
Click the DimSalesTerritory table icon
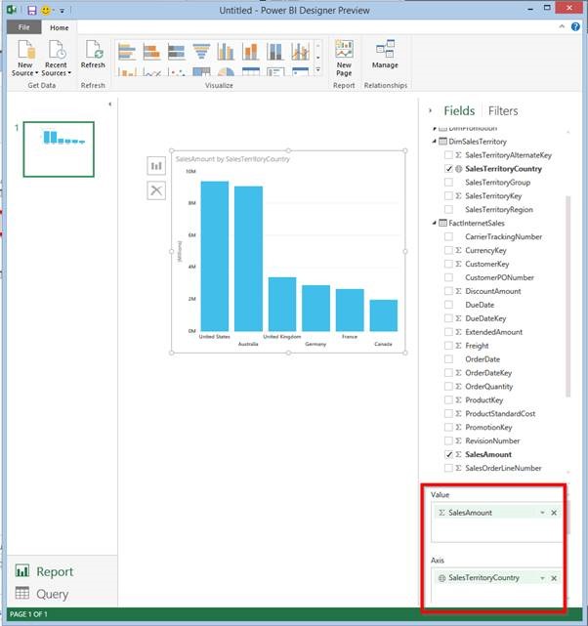pyautogui.click(x=442, y=141)
